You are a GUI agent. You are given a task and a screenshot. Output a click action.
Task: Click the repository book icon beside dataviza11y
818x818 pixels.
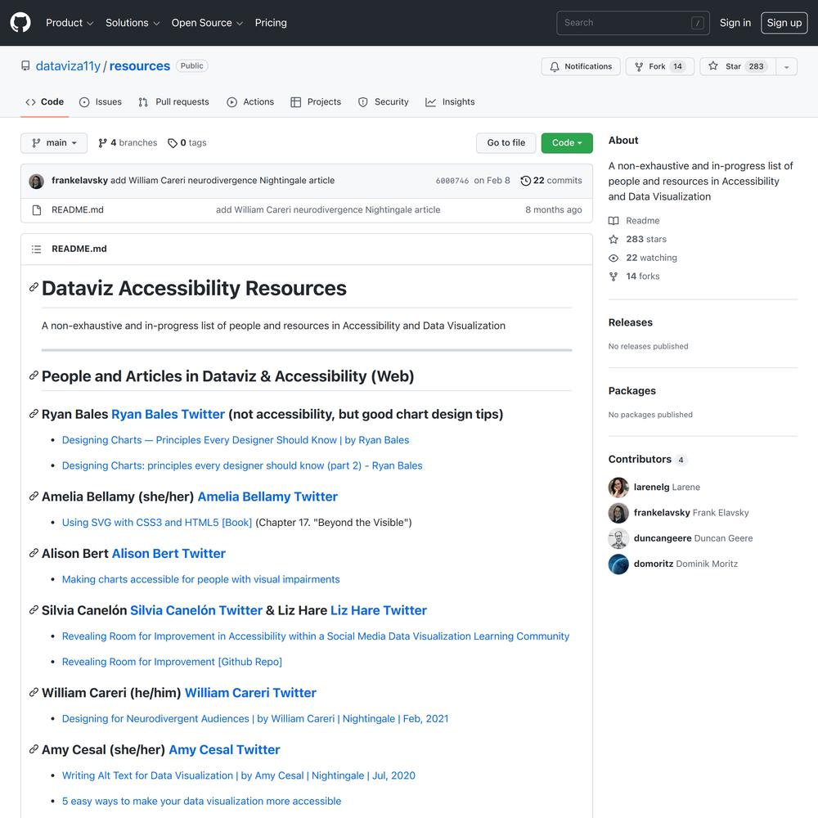(x=25, y=65)
